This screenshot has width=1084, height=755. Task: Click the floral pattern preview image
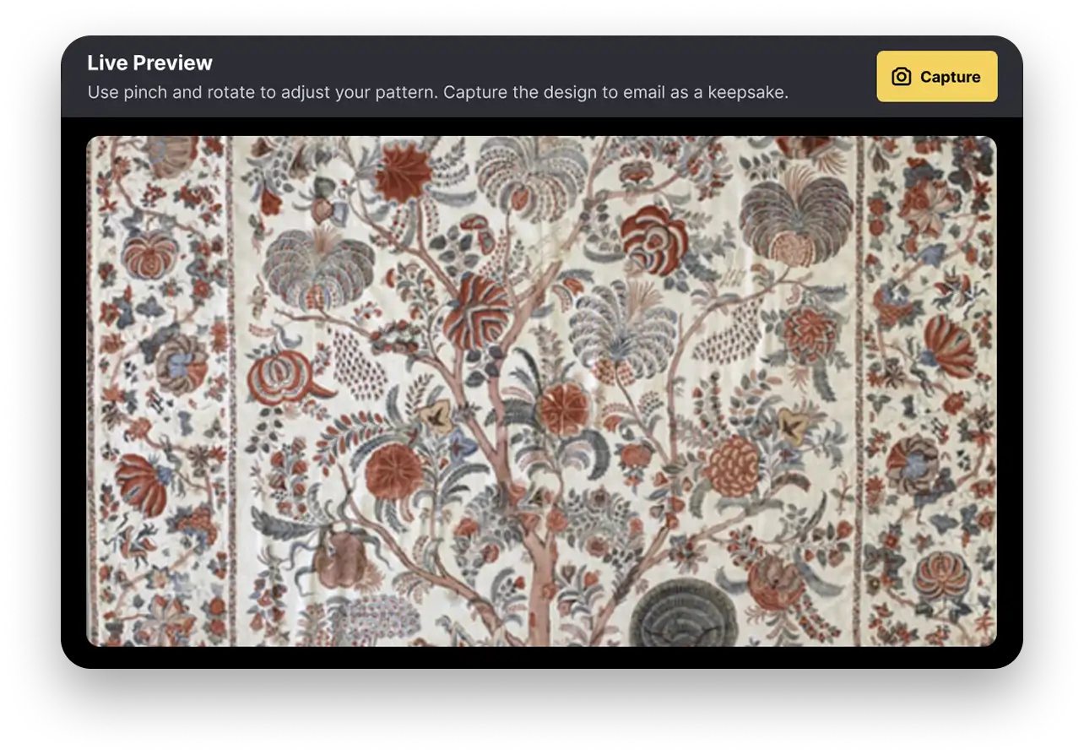click(x=542, y=392)
